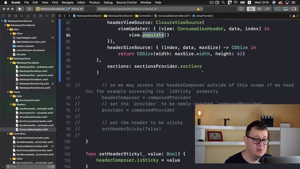Collapse the Controllers folder
Viewport: 300px width, 169px height.
coord(8,134)
